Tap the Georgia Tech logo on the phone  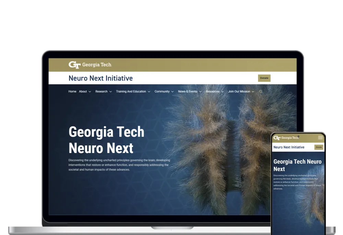click(286, 138)
